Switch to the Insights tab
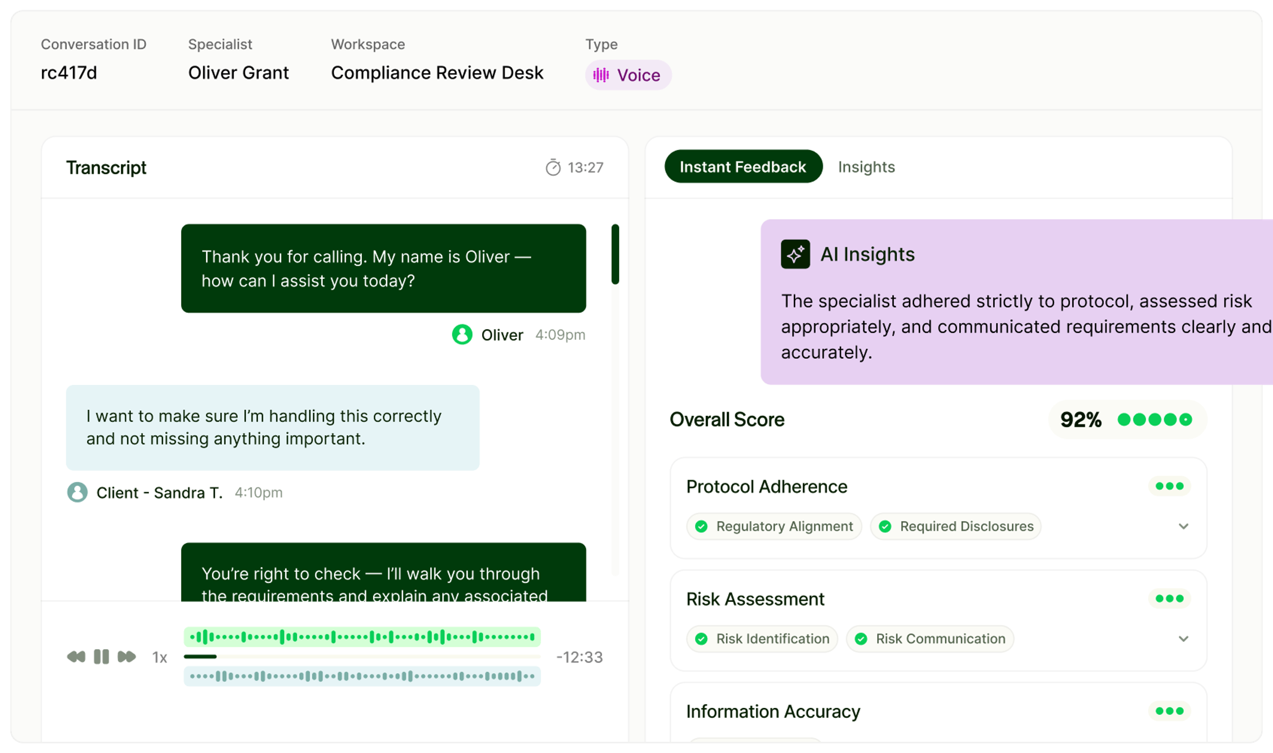Viewport: 1273px width, 753px height. pyautogui.click(x=866, y=167)
